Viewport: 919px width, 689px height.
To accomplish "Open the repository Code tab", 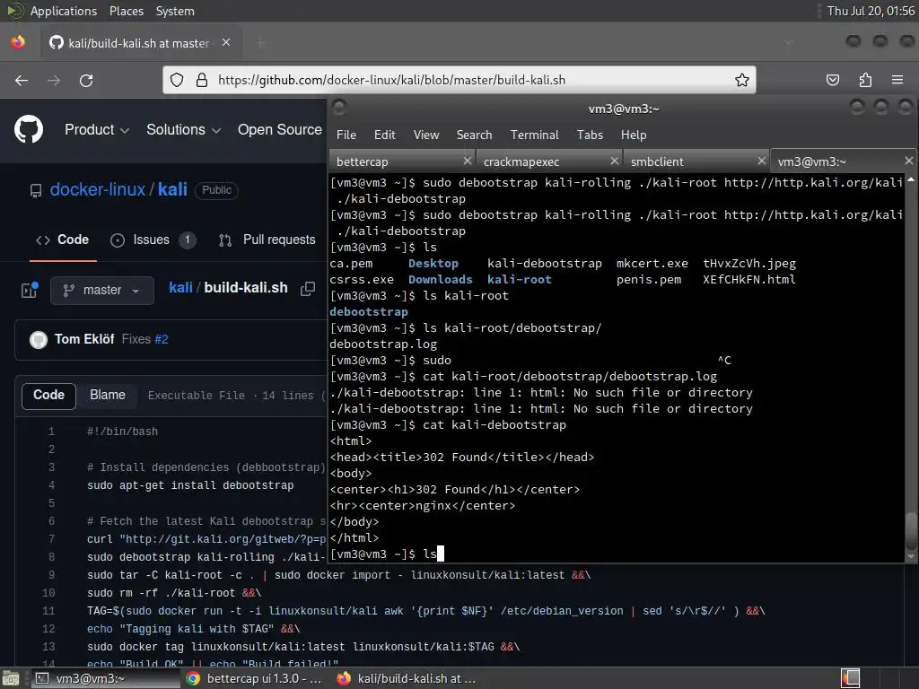I will pos(63,240).
